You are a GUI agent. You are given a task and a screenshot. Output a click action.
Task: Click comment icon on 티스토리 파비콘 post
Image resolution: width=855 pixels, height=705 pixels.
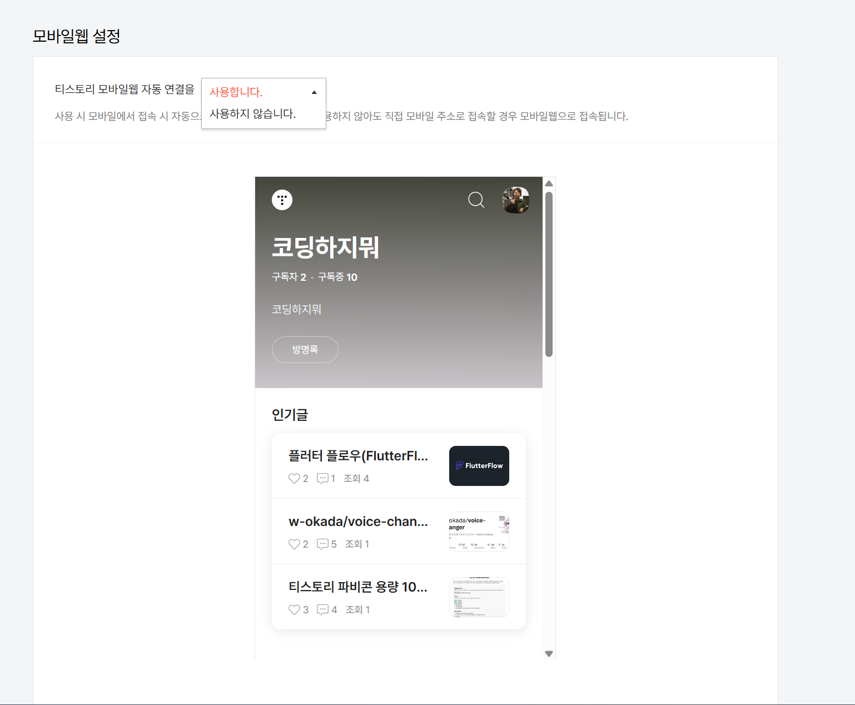click(322, 610)
